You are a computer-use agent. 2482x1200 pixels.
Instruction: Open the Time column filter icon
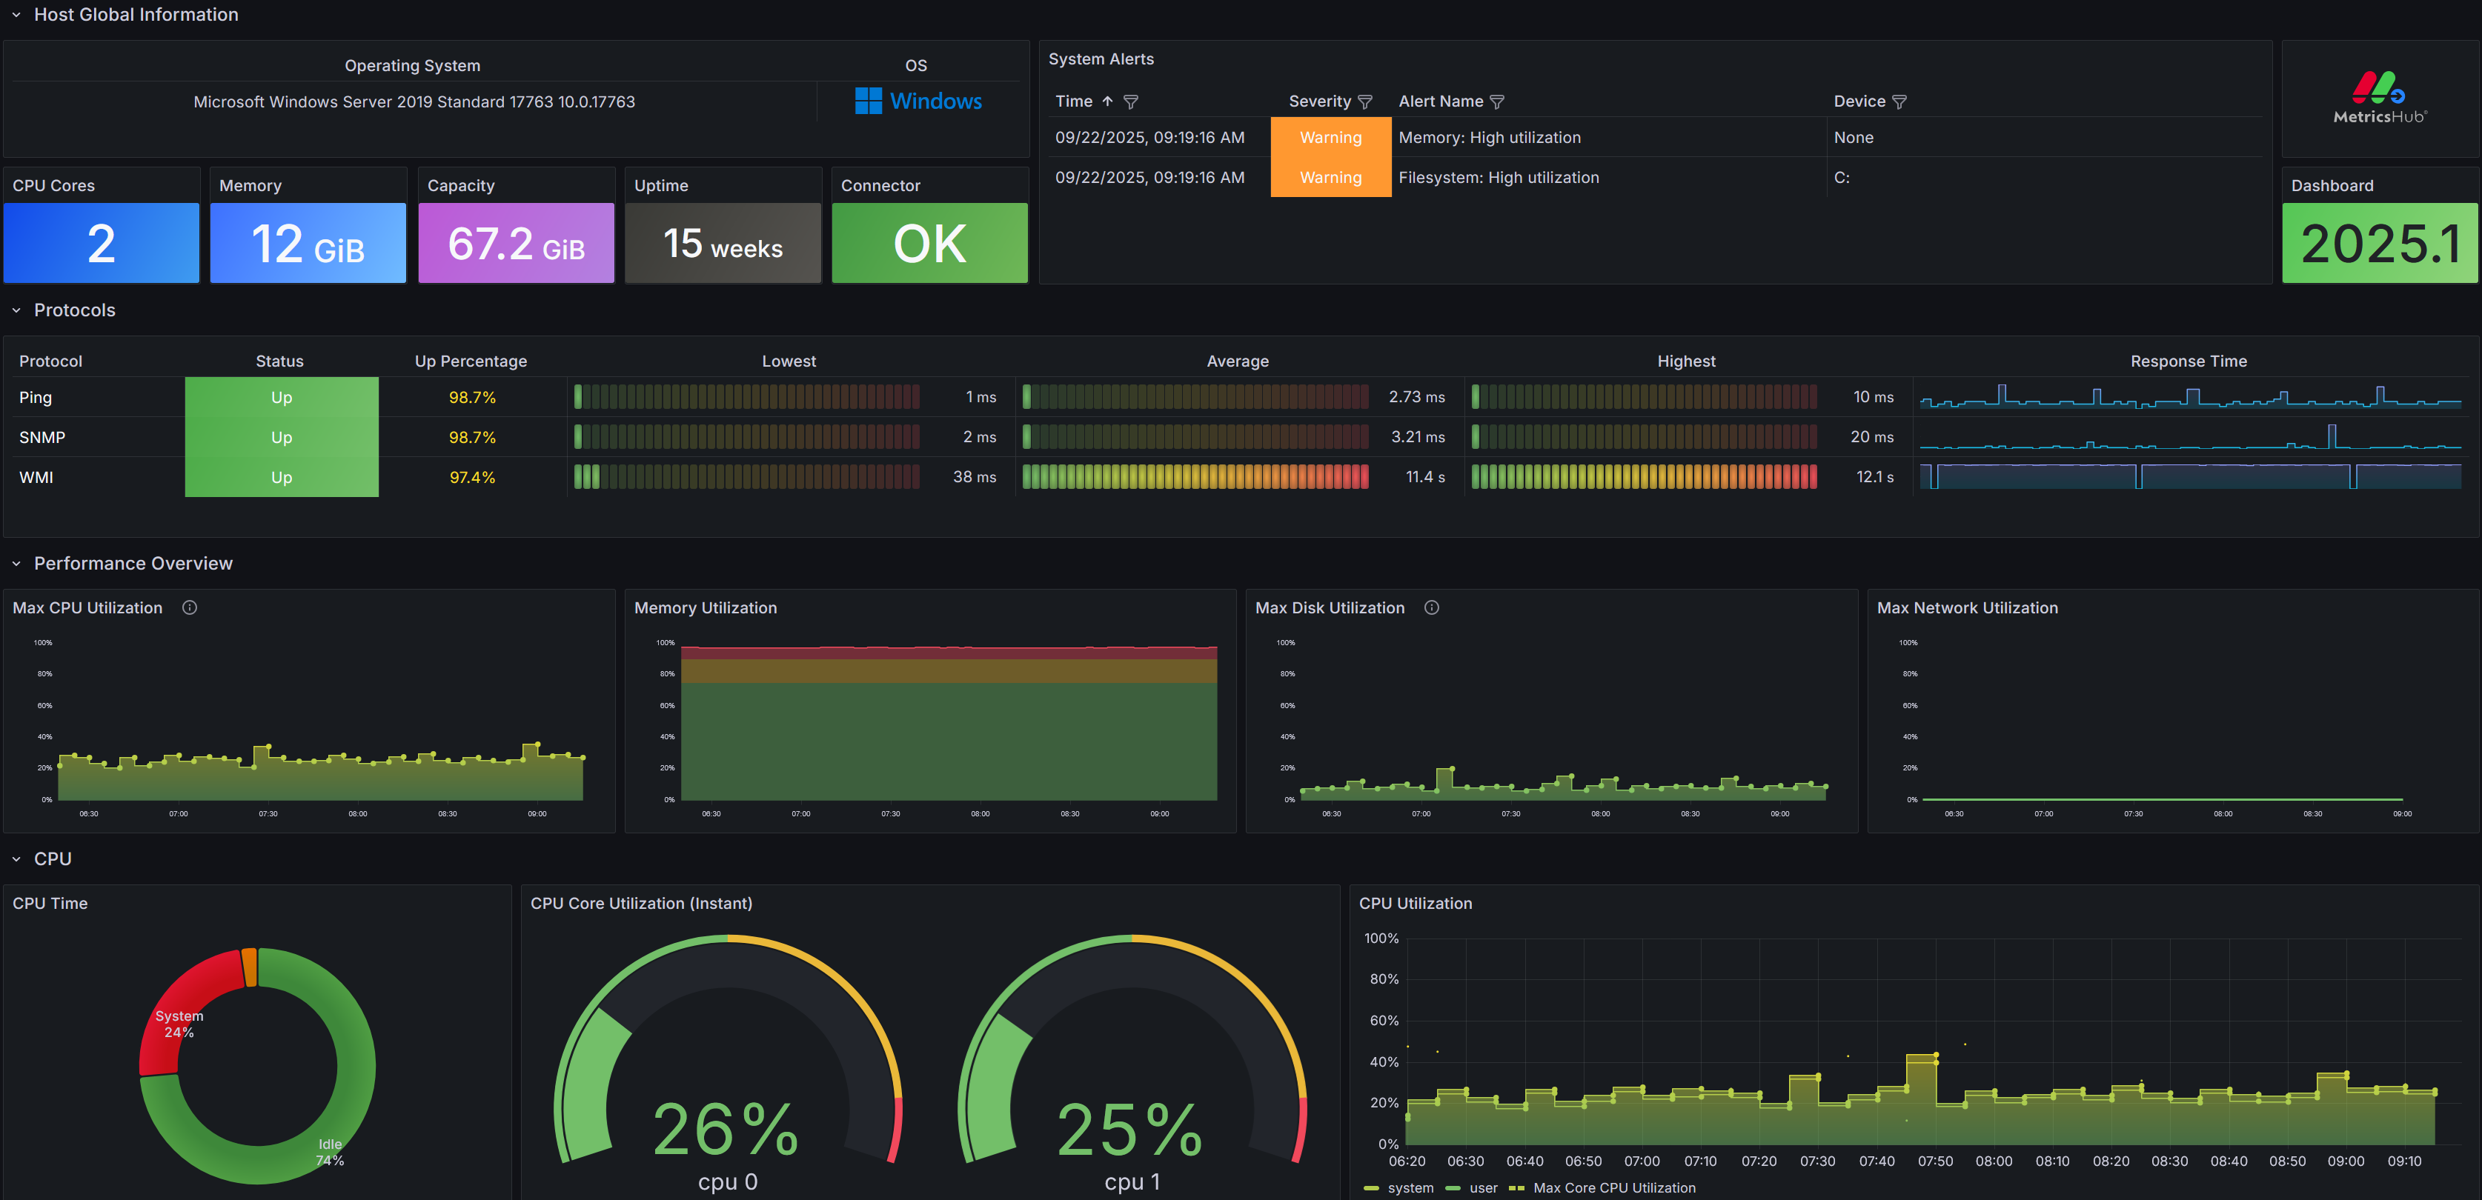(1131, 102)
